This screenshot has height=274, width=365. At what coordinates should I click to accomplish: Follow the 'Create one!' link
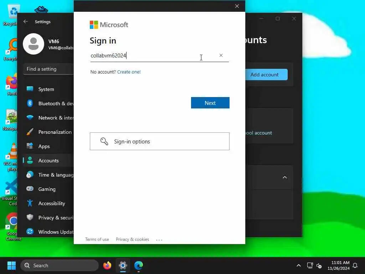click(x=129, y=72)
